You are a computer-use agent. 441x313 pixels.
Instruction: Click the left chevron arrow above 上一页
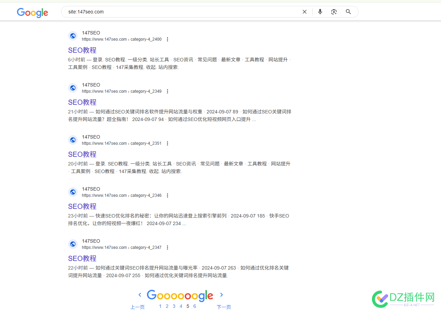point(140,295)
